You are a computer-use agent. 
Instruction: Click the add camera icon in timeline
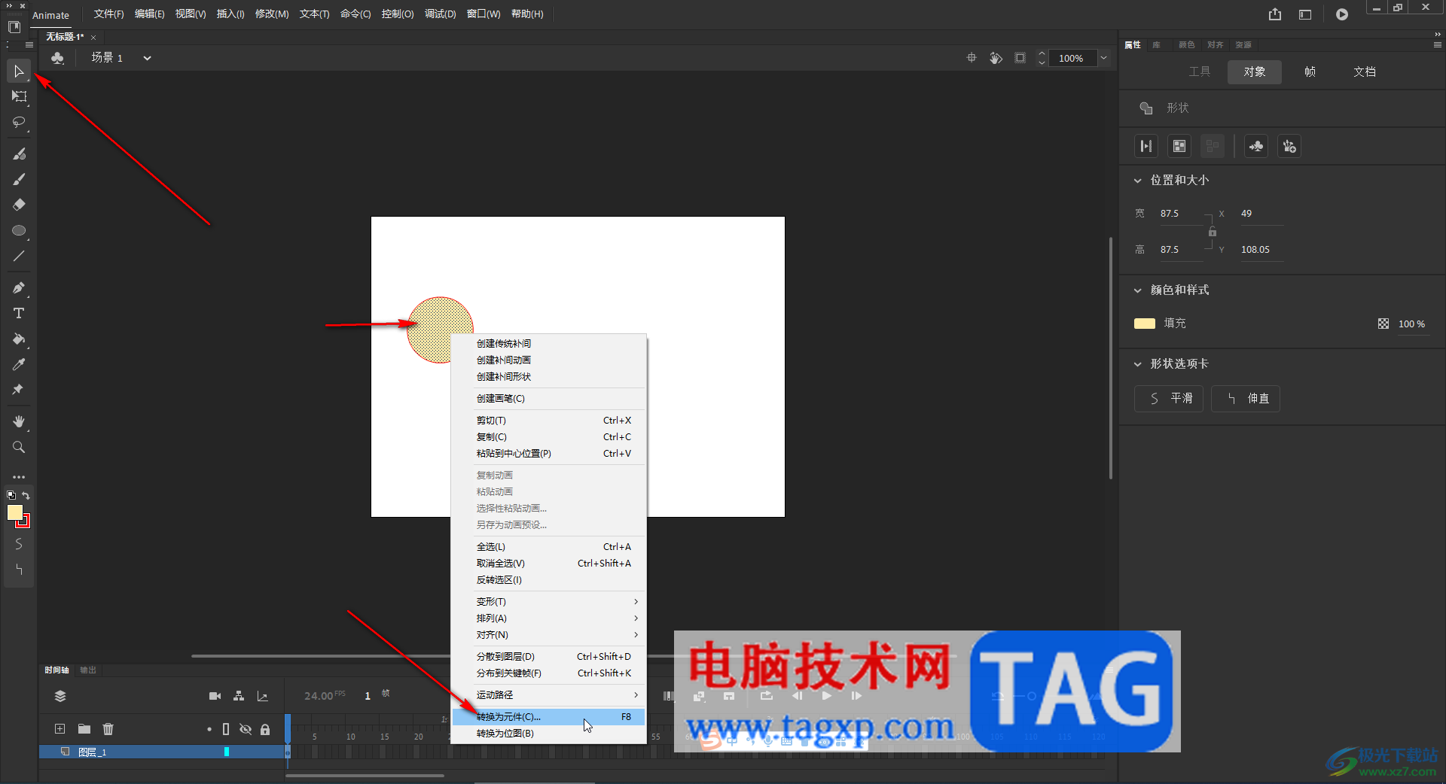215,696
